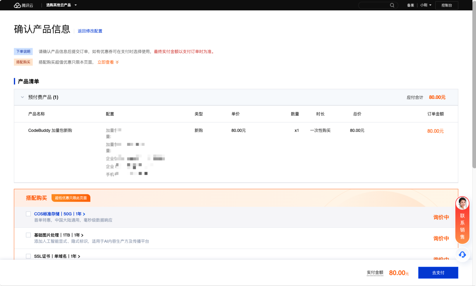This screenshot has height=286, width=476.
Task: Click the customer service headset icon
Action: (x=462, y=255)
